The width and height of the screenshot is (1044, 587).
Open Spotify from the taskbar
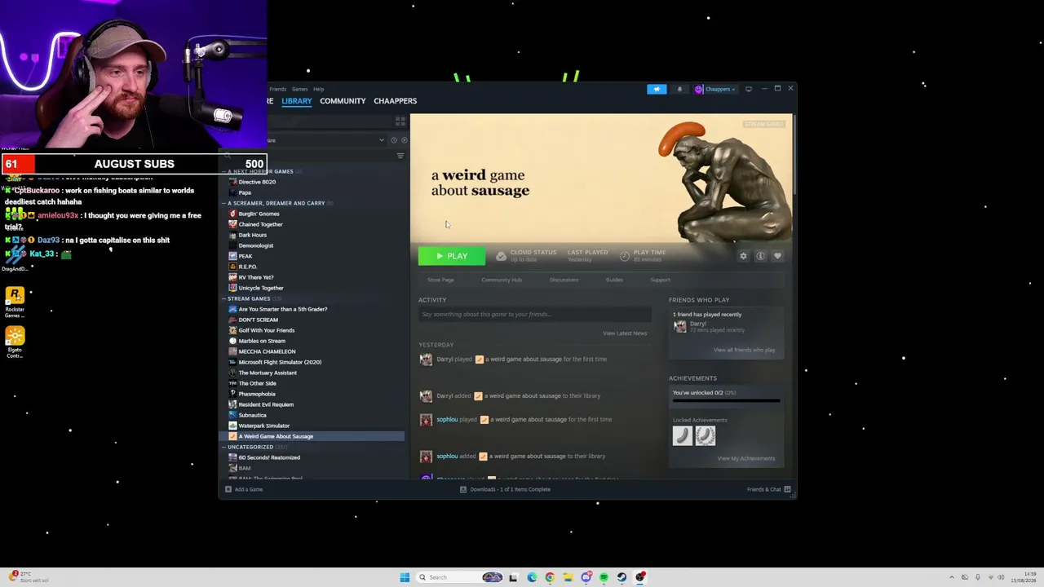604,577
